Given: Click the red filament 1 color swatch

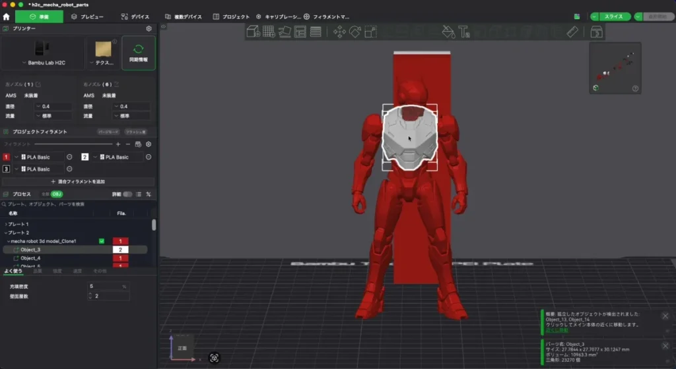Looking at the screenshot, I should pos(6,157).
